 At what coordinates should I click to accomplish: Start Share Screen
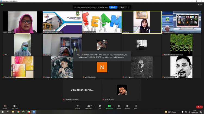tap(109, 107)
